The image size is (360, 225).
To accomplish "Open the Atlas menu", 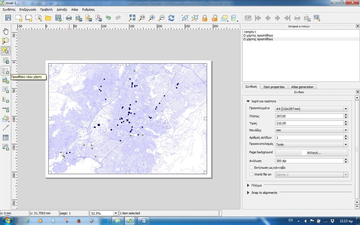I will (x=75, y=9).
